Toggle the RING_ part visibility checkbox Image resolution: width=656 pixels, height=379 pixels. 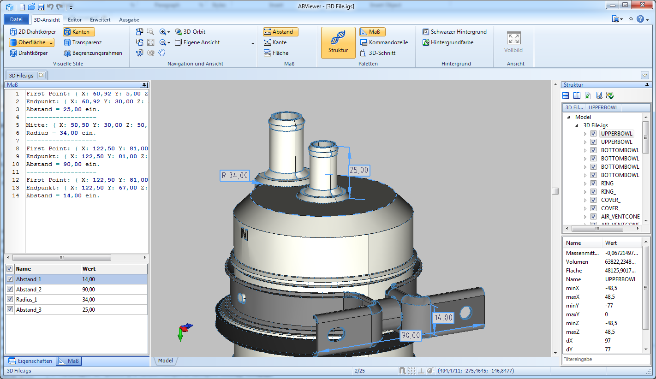tap(594, 184)
